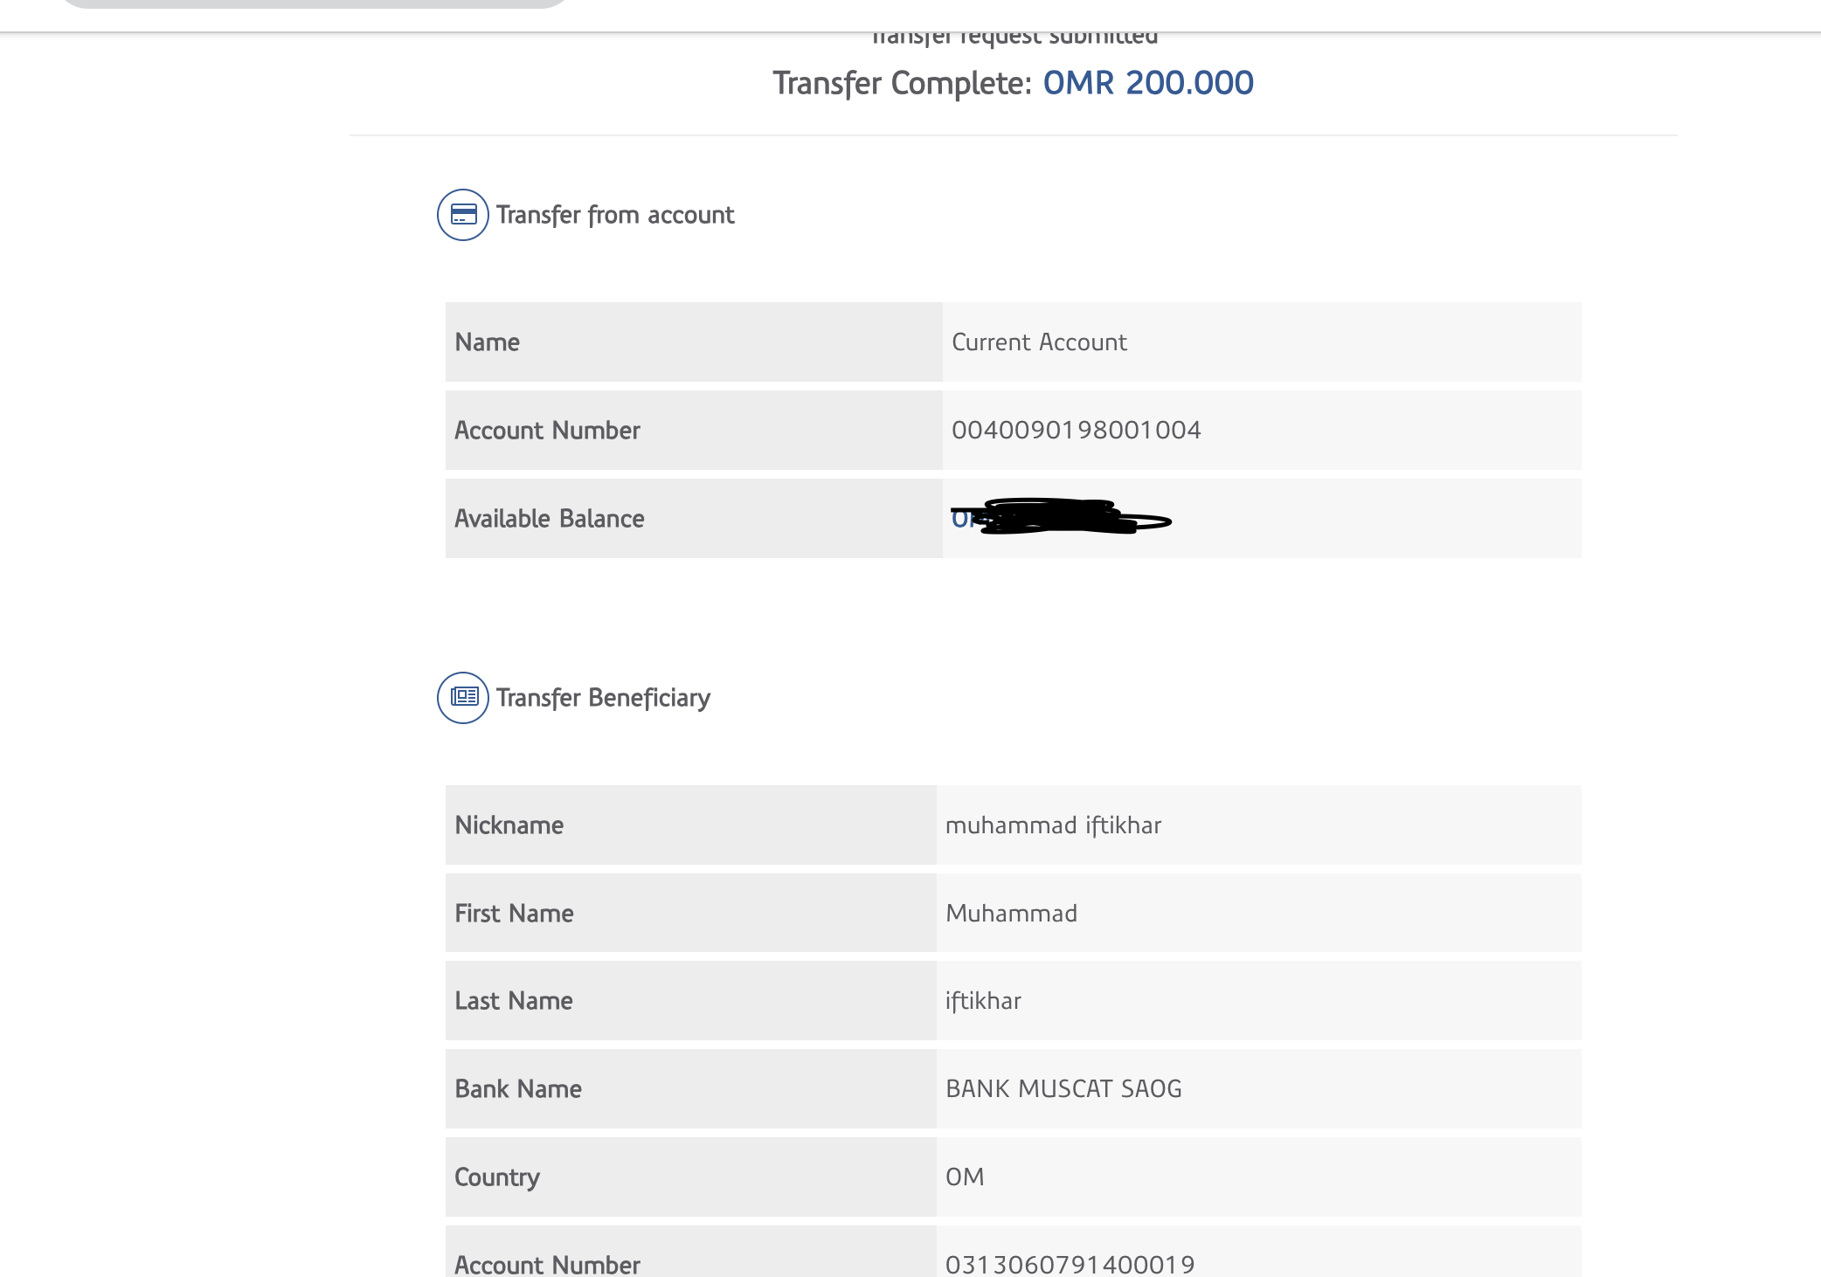Viewport: 1821px width, 1277px height.
Task: Click the Country value OM
Action: (x=965, y=1177)
